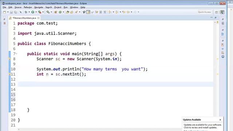Open the Window menu

coord(74,7)
